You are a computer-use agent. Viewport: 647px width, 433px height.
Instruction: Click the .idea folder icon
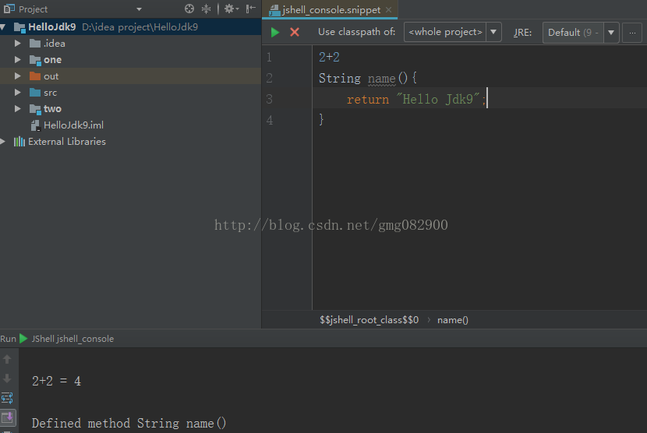pos(35,44)
